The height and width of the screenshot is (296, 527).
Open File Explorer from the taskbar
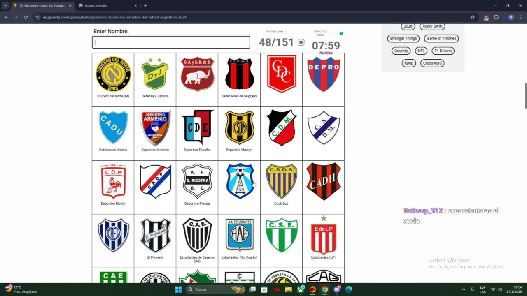point(289,289)
